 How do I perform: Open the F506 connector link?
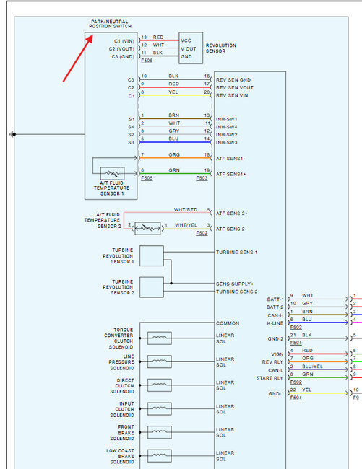click(147, 61)
